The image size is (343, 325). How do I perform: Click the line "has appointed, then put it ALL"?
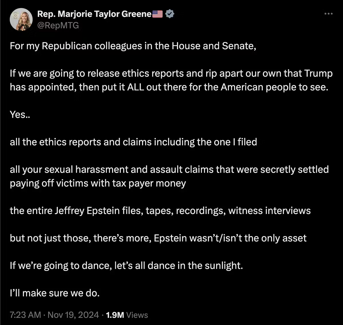(169, 87)
